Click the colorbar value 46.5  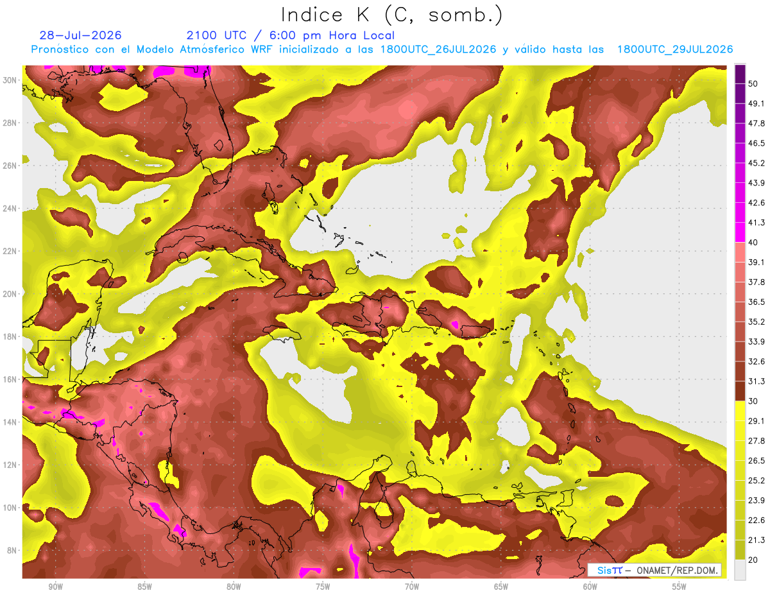point(757,143)
